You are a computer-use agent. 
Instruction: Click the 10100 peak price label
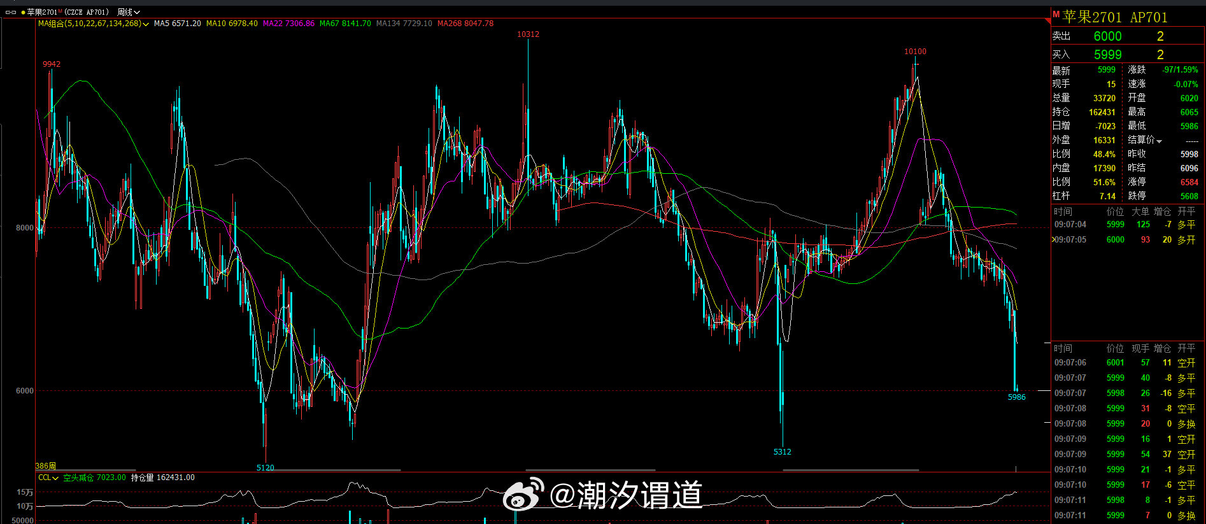tap(915, 52)
